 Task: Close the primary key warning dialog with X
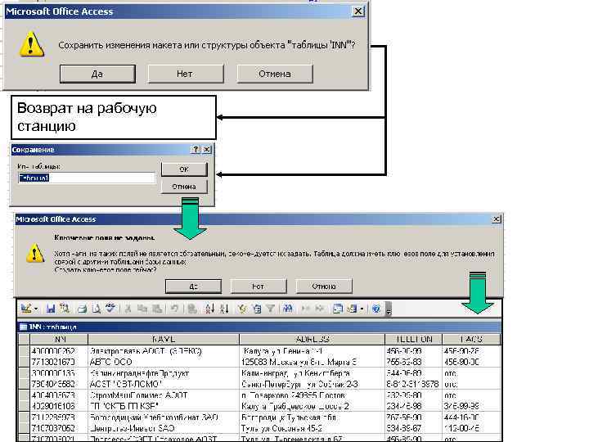(x=497, y=219)
